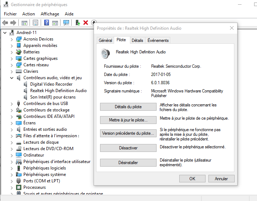Viewport: 257px width, 201px height.
Task: Collapse the Andred-11 root node
Action: click(x=5, y=33)
